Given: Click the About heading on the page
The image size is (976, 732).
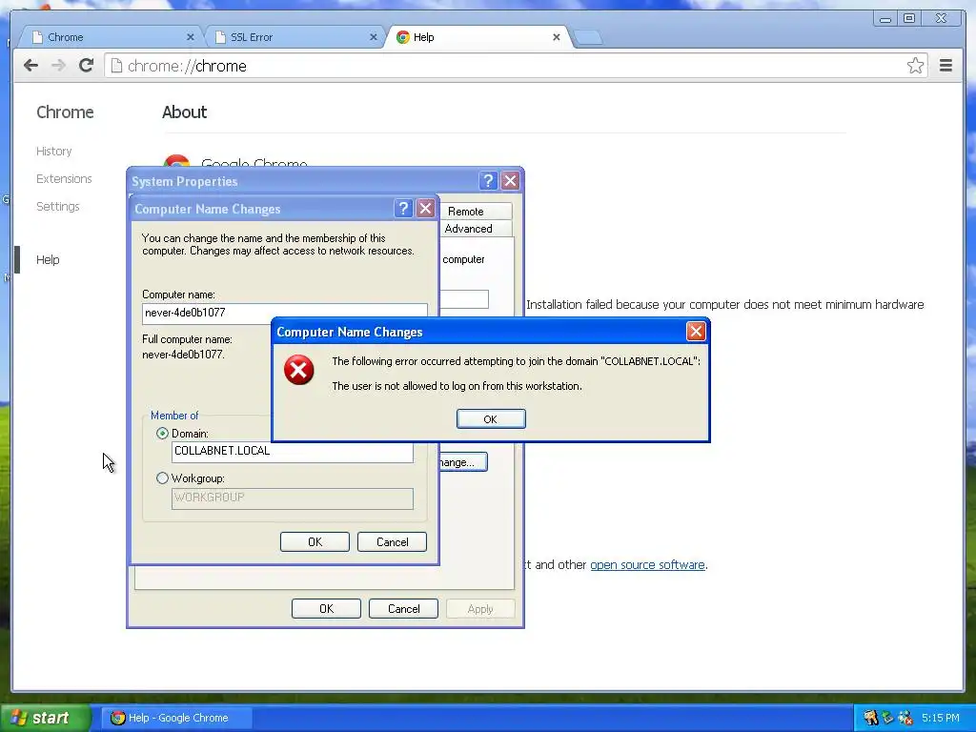Looking at the screenshot, I should click(x=184, y=112).
